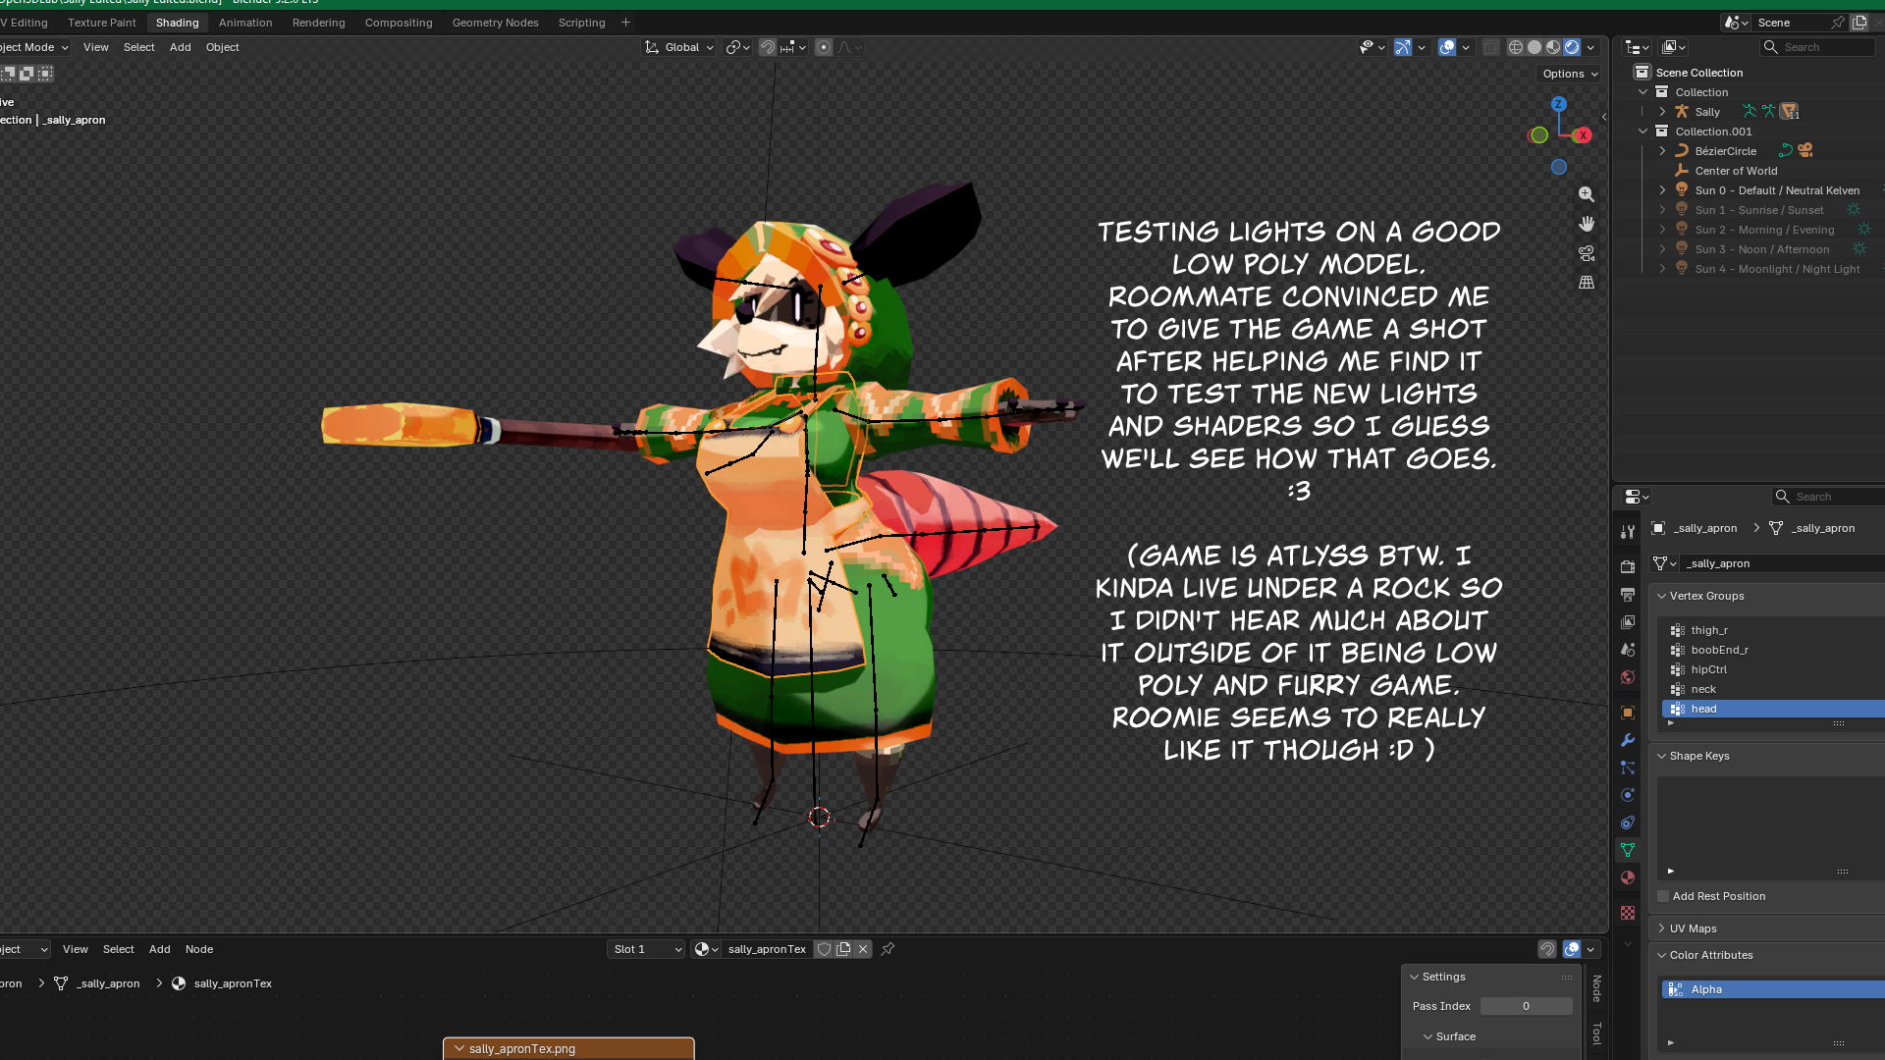Switch to material preview viewport shading
The image size is (1885, 1060).
[1553, 47]
